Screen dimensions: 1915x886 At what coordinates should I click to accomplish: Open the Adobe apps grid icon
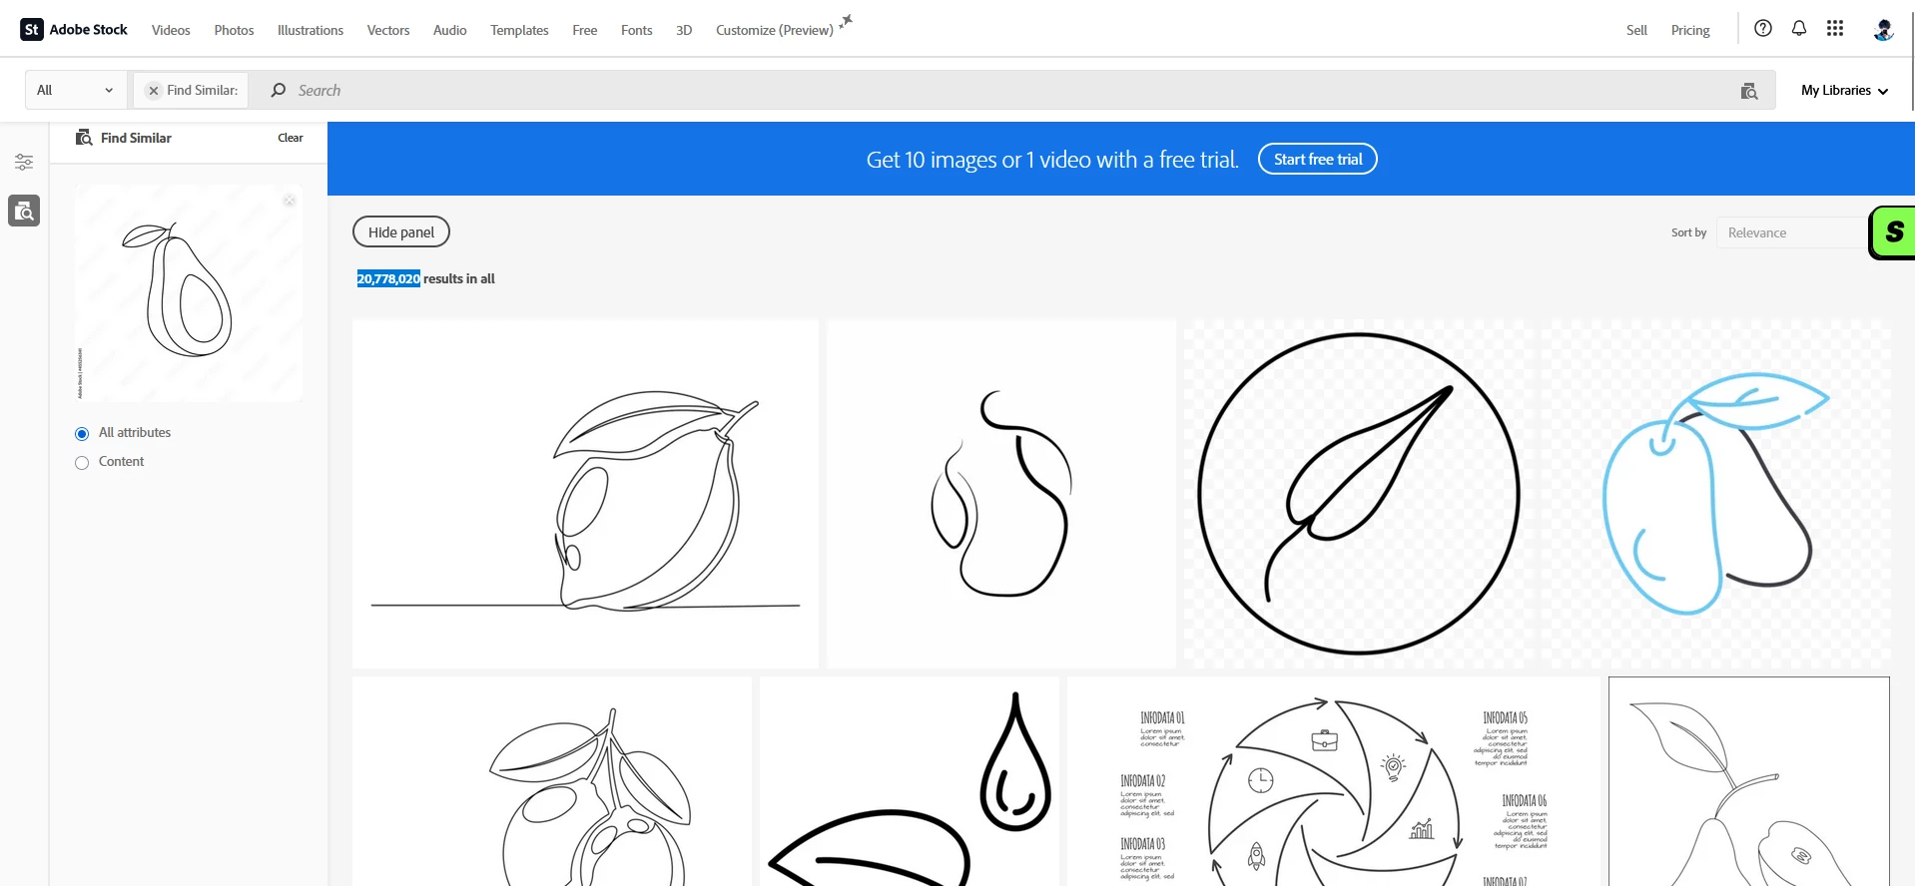point(1835,29)
